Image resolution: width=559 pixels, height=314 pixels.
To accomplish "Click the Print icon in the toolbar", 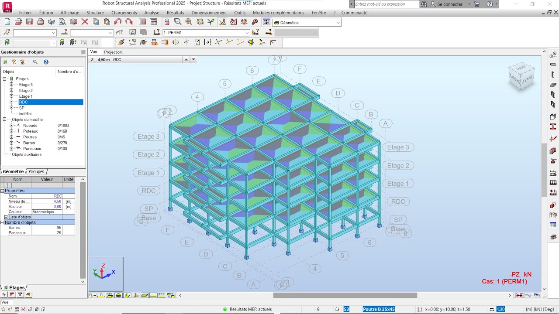I will click(x=40, y=22).
